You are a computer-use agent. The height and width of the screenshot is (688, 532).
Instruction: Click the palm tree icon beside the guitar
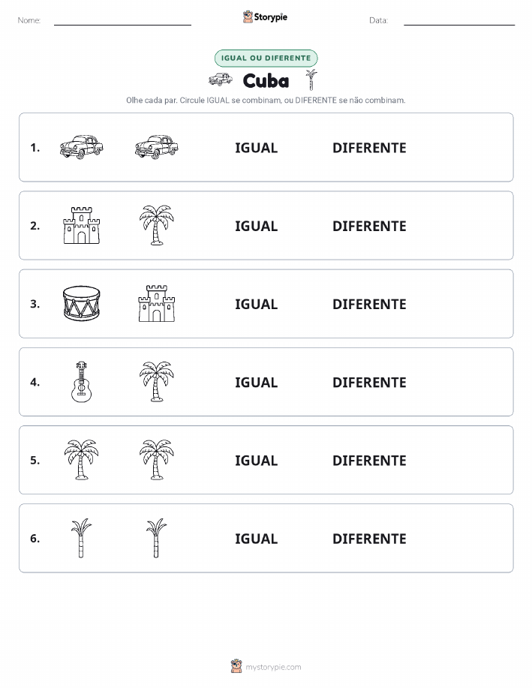[157, 382]
